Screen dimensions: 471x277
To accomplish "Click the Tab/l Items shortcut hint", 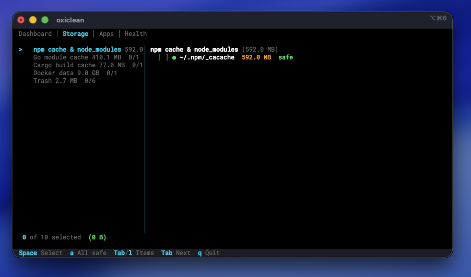I will tap(134, 253).
